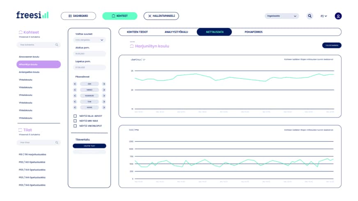Enable Näytä raja-arvot checkbox

pos(75,116)
